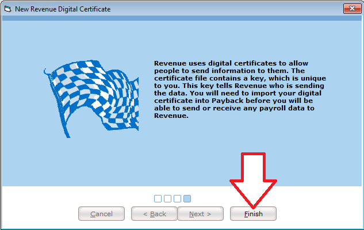
Task: Click the 'Next >' button
Action: point(200,214)
